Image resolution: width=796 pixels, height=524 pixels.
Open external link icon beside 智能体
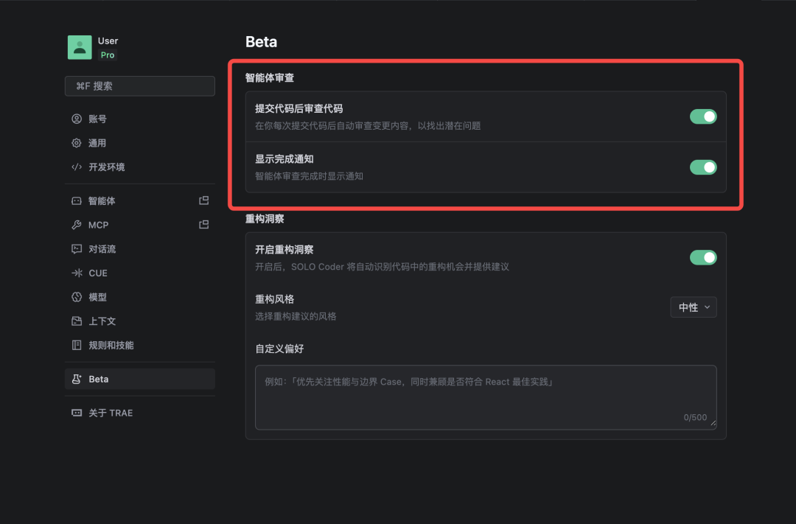click(203, 200)
